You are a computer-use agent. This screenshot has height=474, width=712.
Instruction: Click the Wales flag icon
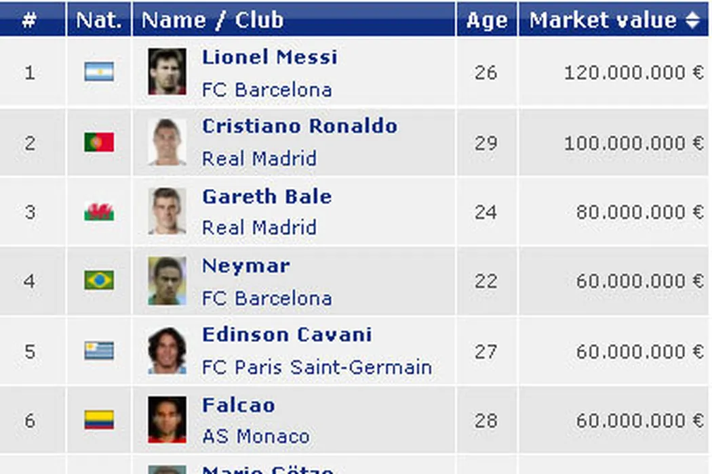point(99,212)
